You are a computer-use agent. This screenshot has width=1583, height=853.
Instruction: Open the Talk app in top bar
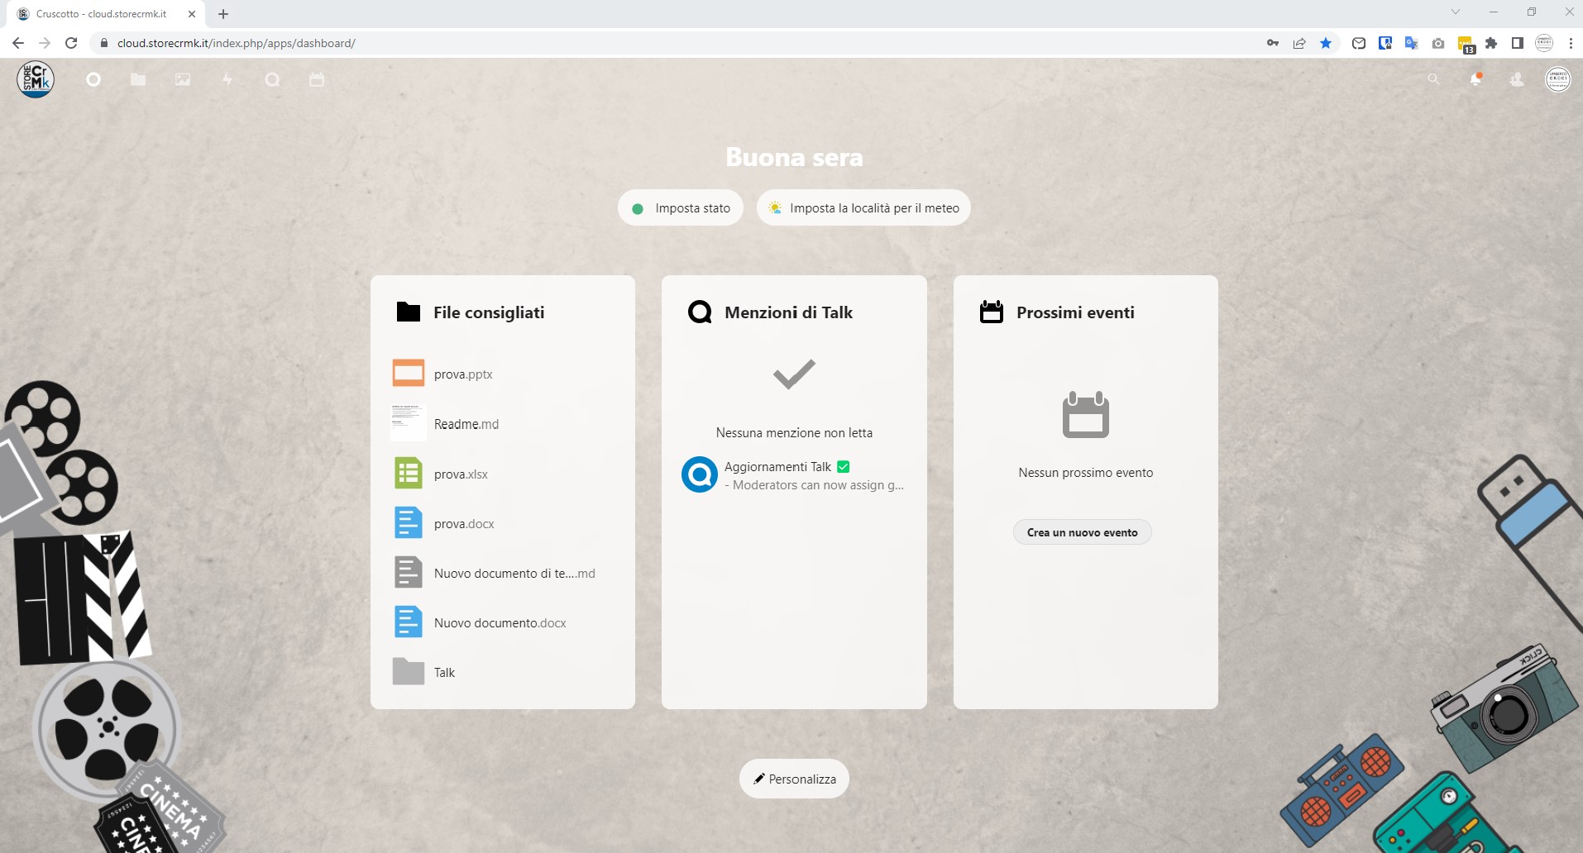pos(272,79)
